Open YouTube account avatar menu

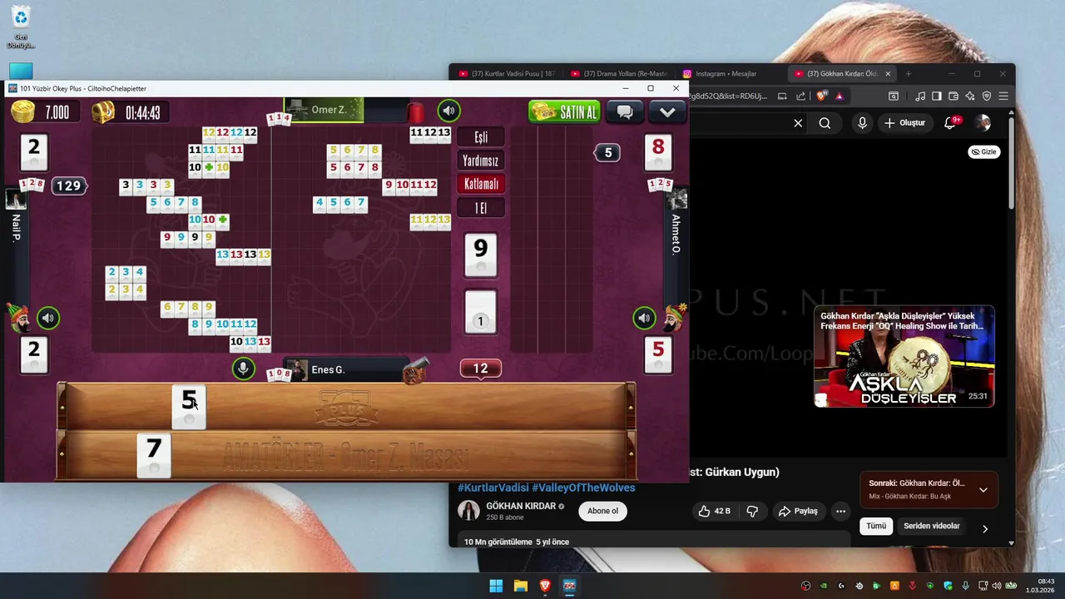(x=983, y=123)
